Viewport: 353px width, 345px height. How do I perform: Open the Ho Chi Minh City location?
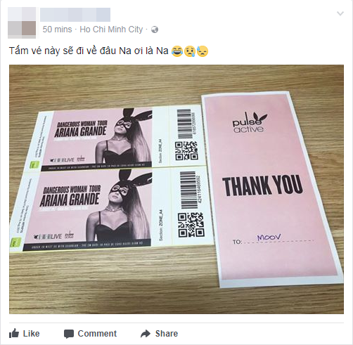(111, 30)
